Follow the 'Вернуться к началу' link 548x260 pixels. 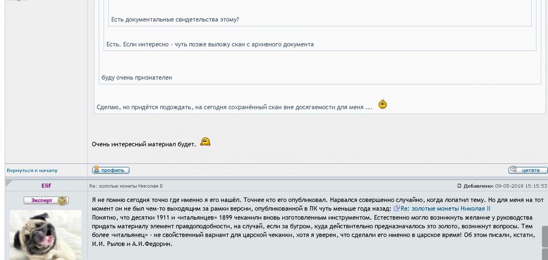pos(32,170)
